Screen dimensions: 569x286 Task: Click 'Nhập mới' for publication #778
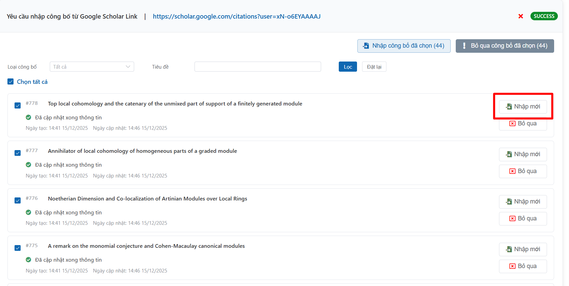[523, 106]
